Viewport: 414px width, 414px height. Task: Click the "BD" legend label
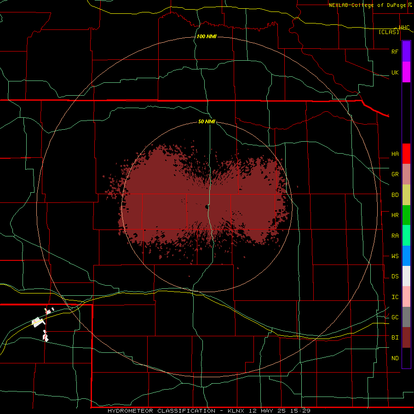coord(395,195)
